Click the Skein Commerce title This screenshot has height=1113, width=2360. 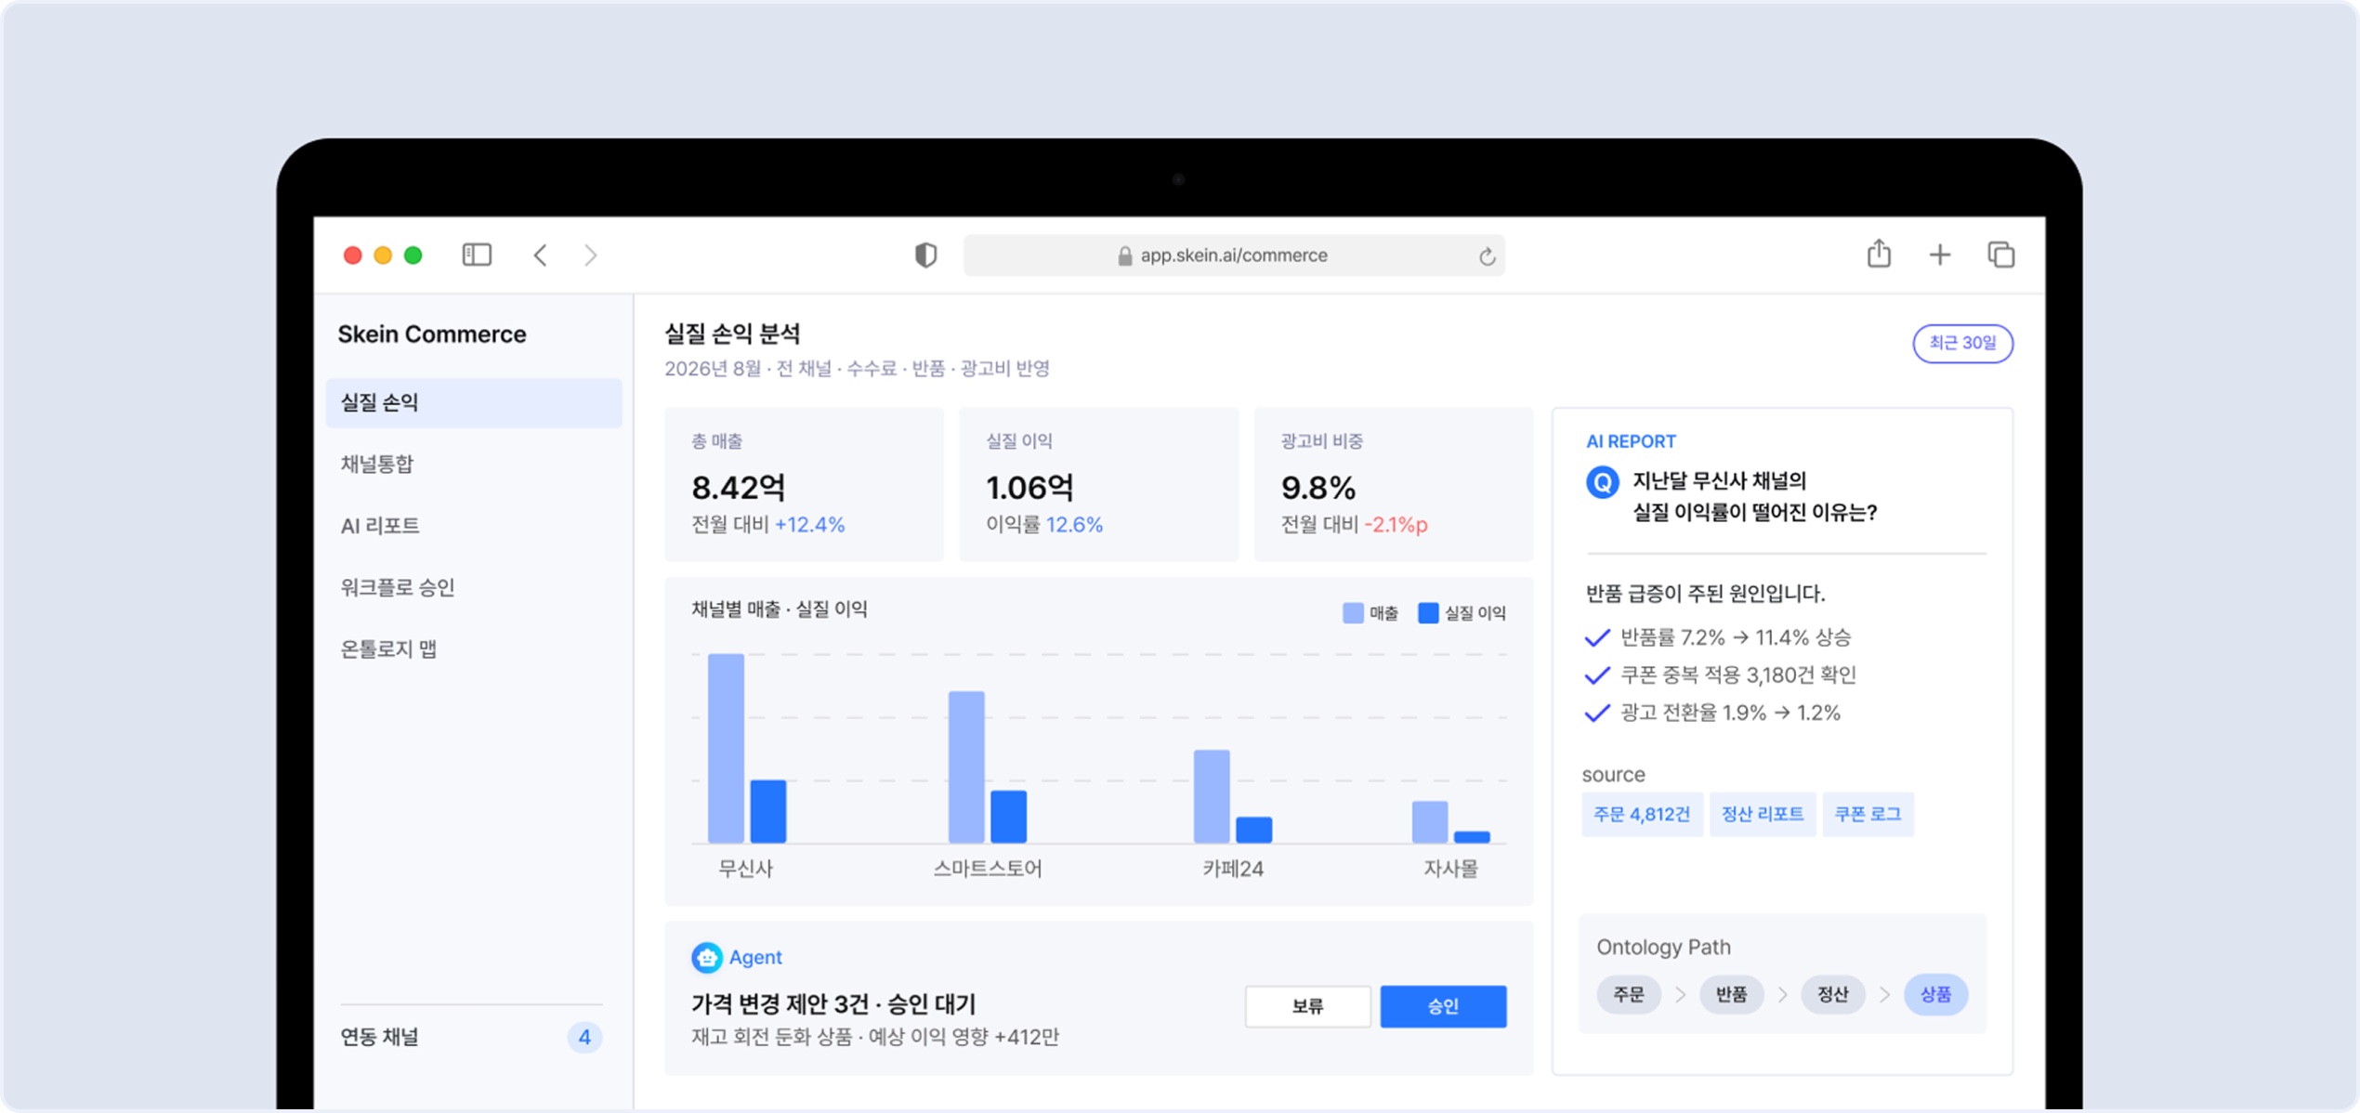pyautogui.click(x=432, y=334)
